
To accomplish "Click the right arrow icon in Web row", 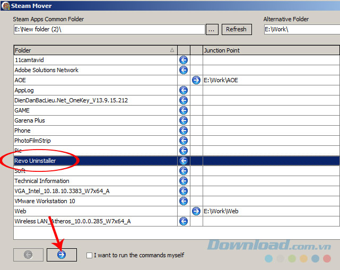I will 196,211.
